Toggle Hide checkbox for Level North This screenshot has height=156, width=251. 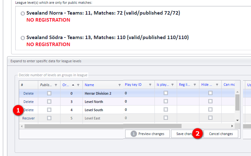point(210,101)
